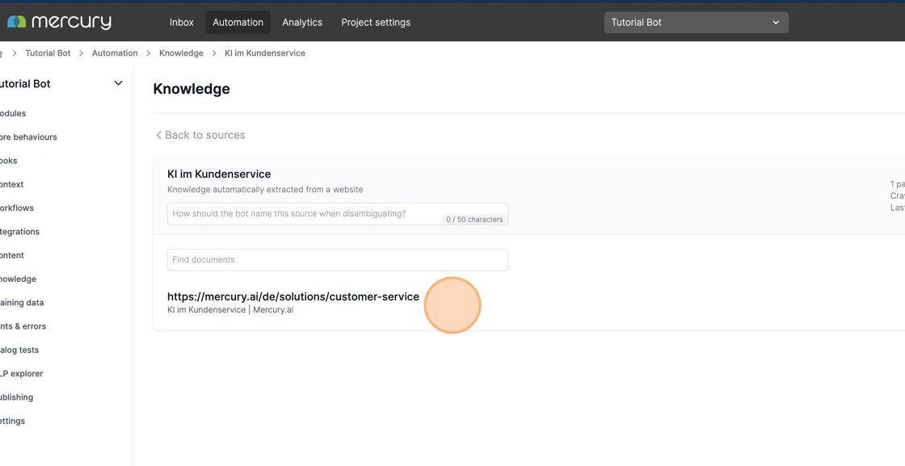Image resolution: width=905 pixels, height=466 pixels.
Task: Open the mercury.ai customer-service document
Action: coord(293,296)
